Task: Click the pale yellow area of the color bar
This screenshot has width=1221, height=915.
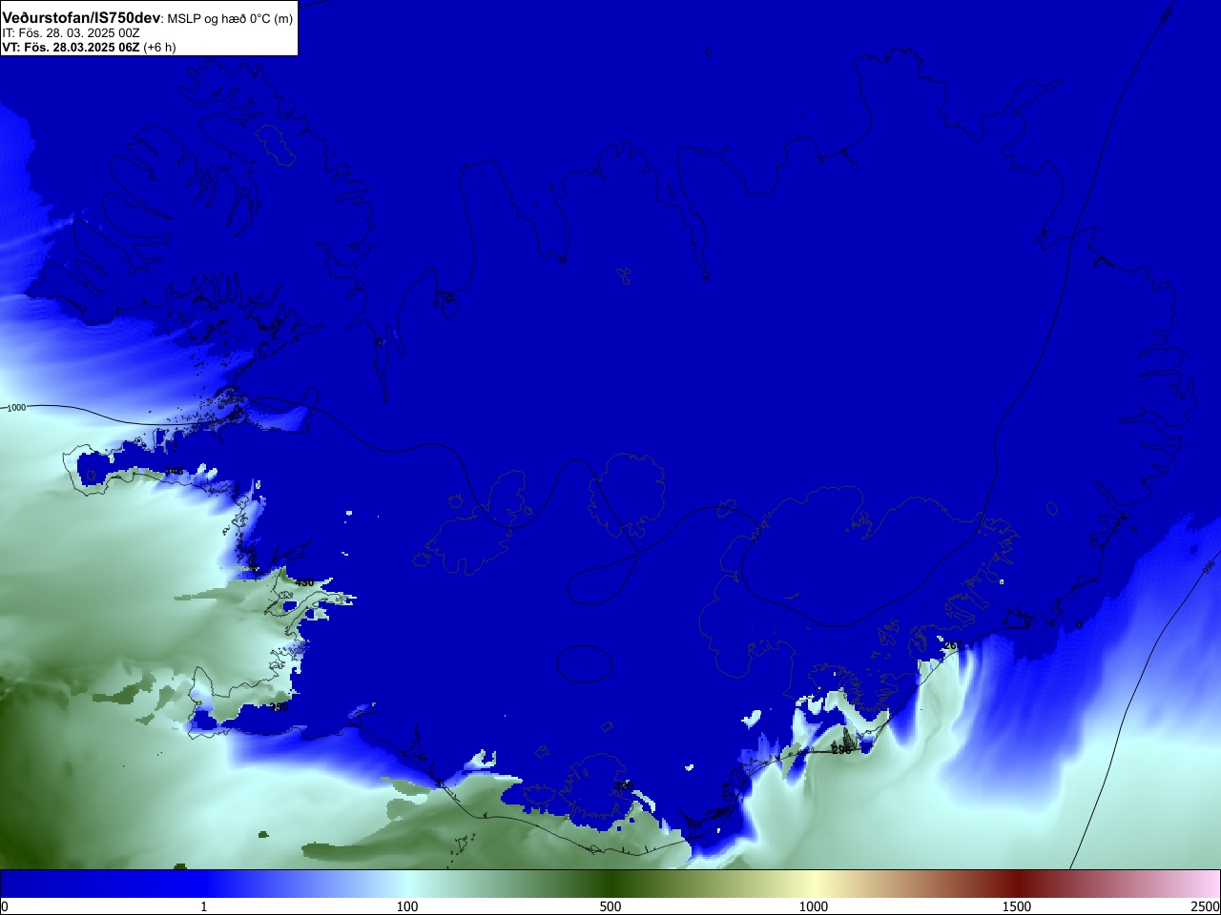Action: (814, 884)
